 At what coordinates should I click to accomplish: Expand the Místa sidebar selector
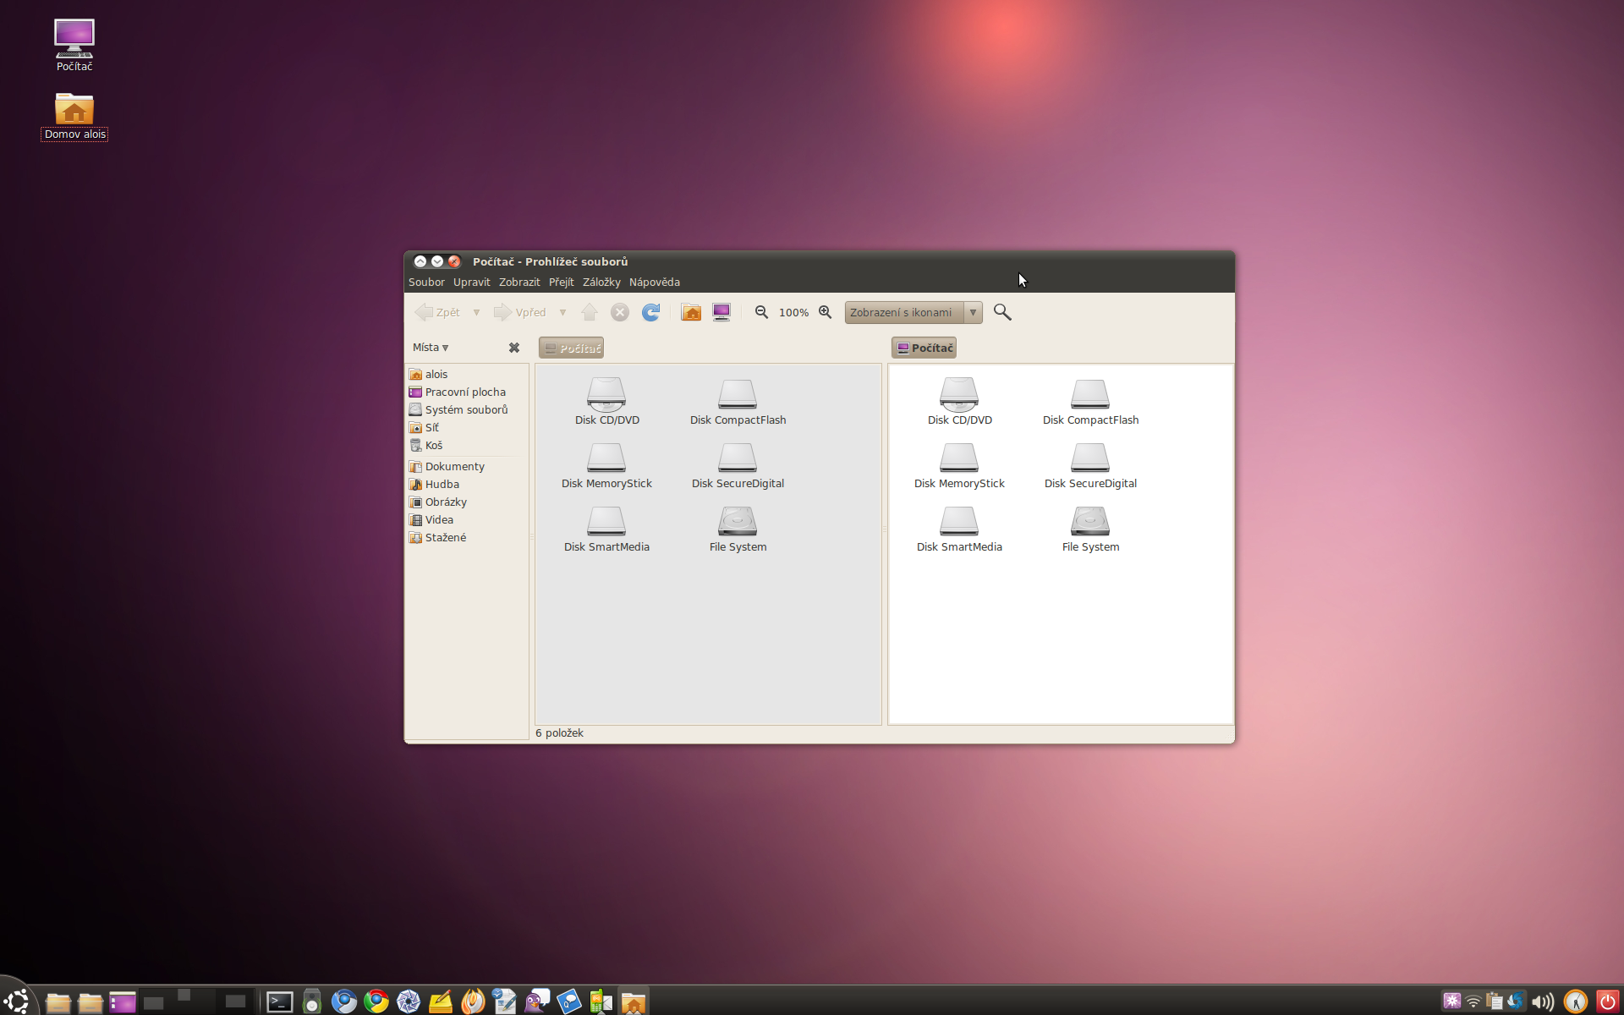coord(431,348)
